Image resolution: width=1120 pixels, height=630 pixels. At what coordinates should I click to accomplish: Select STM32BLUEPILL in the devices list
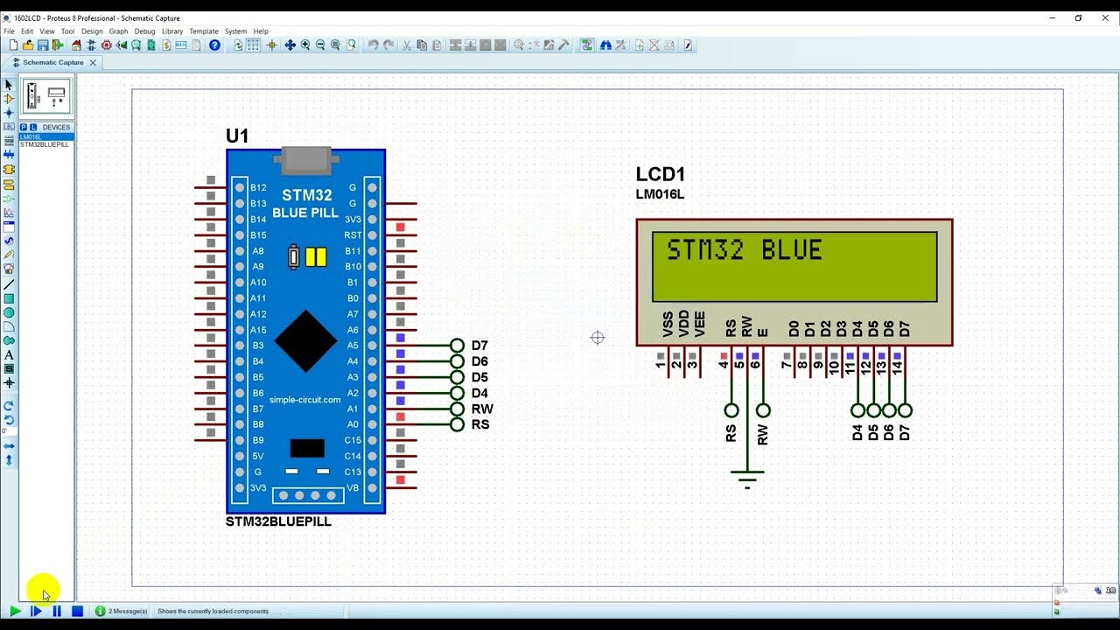pyautogui.click(x=44, y=144)
